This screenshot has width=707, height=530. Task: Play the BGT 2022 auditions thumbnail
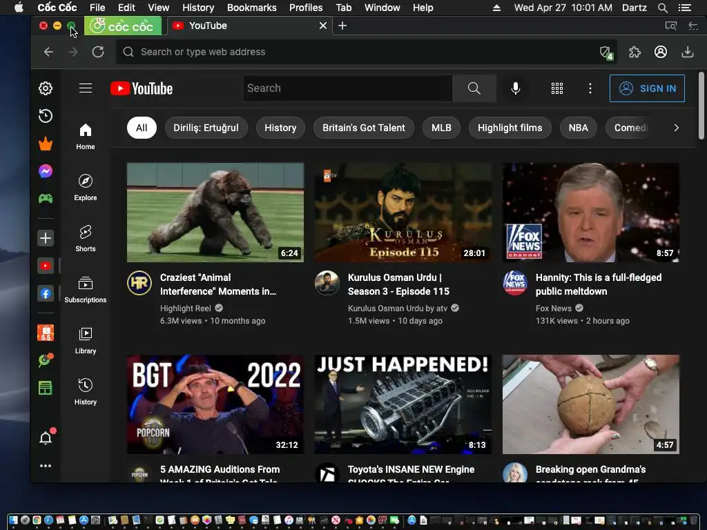(x=215, y=404)
